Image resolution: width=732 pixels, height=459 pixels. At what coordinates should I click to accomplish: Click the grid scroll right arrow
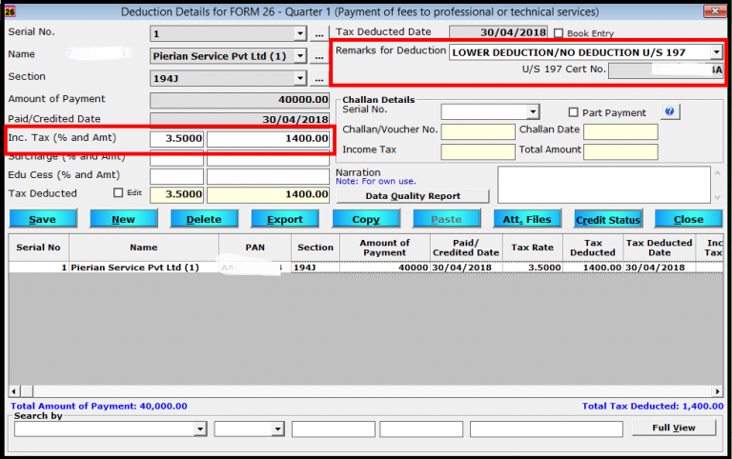click(x=718, y=390)
